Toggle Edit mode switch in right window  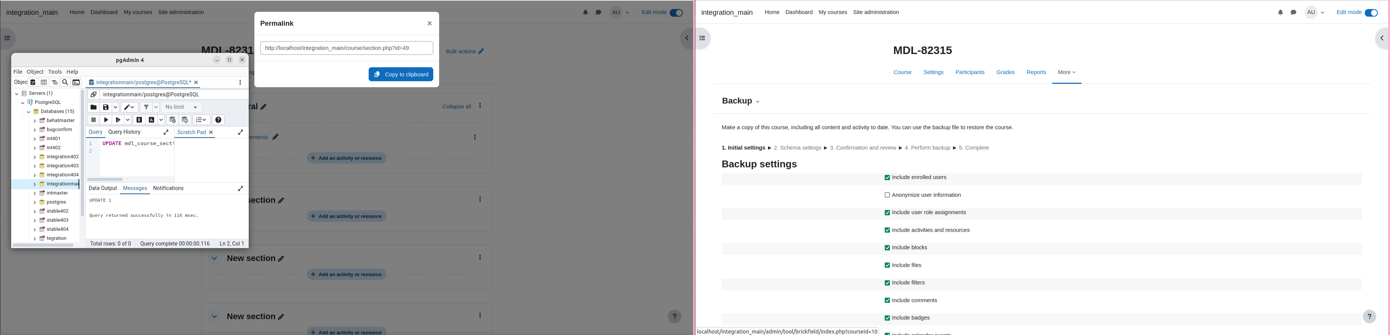point(1371,13)
